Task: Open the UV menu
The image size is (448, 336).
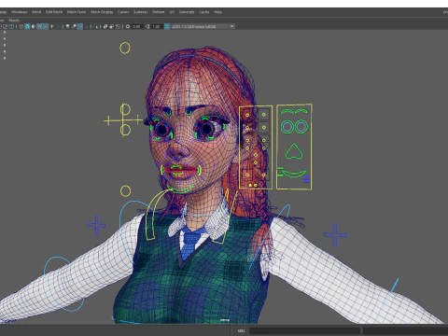Action: tap(172, 12)
